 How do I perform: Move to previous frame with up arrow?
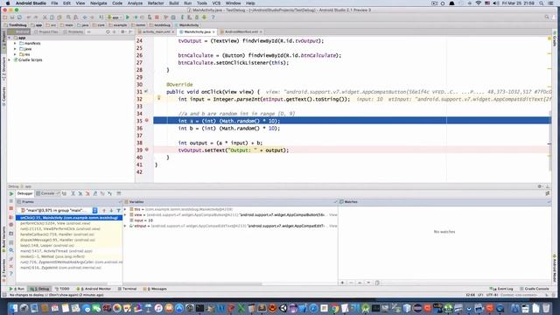point(104,210)
